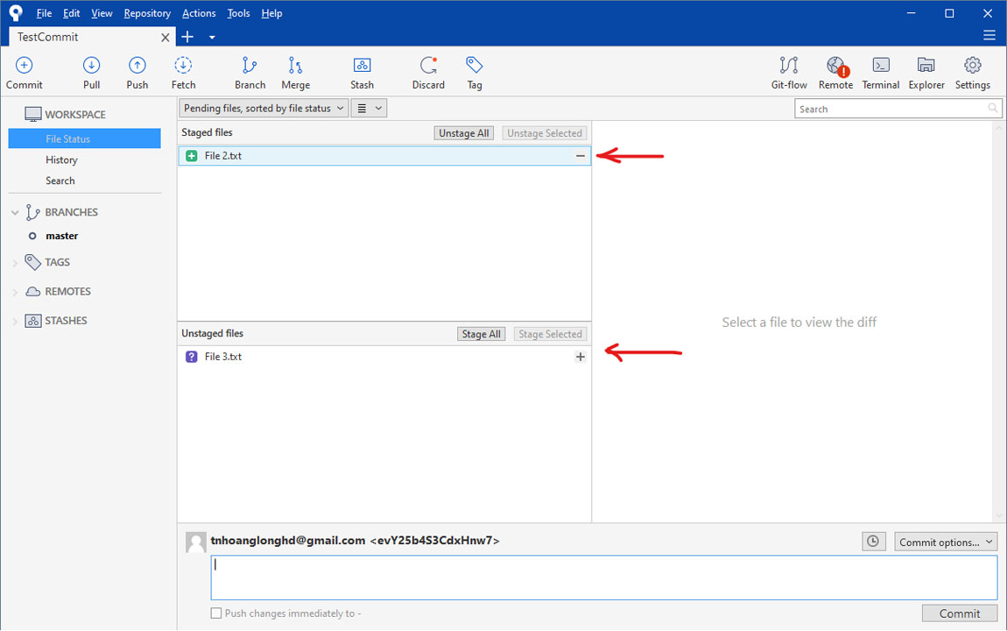1007x631 pixels.
Task: Enable Push changes immediately checkbox
Action: (216, 613)
